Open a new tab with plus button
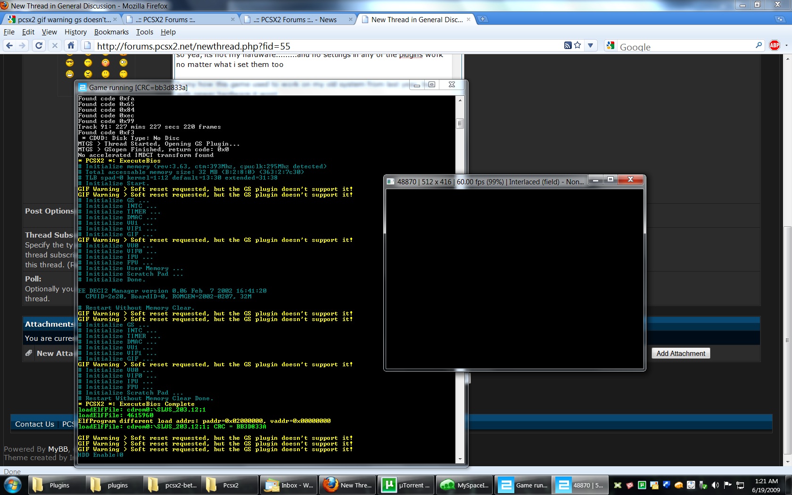This screenshot has width=792, height=495. pyautogui.click(x=483, y=19)
